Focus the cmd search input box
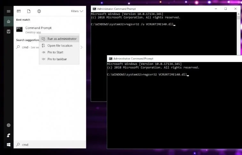 [x=50, y=145]
